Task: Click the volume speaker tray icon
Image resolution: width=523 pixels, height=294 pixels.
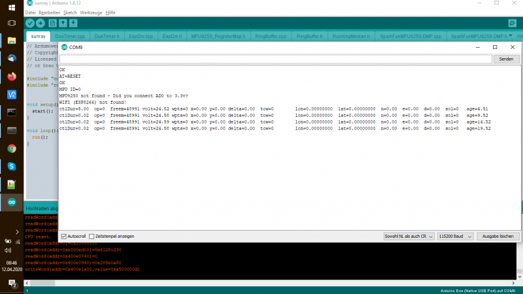Action: [x=8, y=250]
